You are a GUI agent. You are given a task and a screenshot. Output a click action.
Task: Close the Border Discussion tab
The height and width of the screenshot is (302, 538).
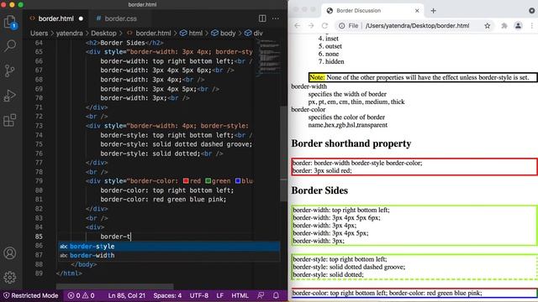[x=417, y=11]
